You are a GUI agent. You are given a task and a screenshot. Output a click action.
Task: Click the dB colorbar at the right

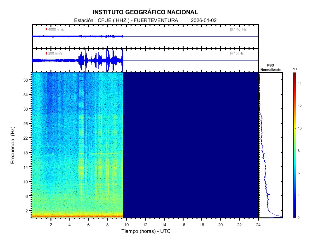point(294,145)
